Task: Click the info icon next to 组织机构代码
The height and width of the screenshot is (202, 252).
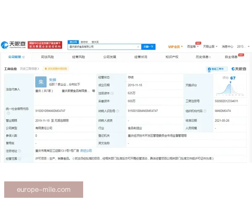Action: point(205,111)
